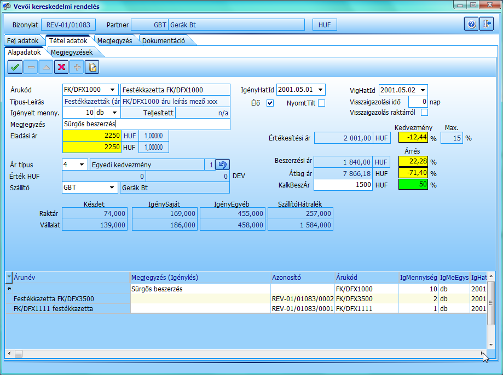
Task: Toggle the Élő checkbox
Action: click(270, 103)
